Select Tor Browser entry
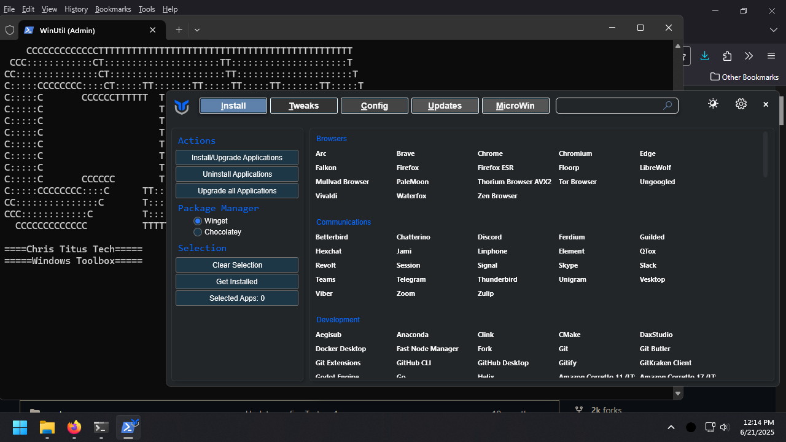 click(x=577, y=182)
